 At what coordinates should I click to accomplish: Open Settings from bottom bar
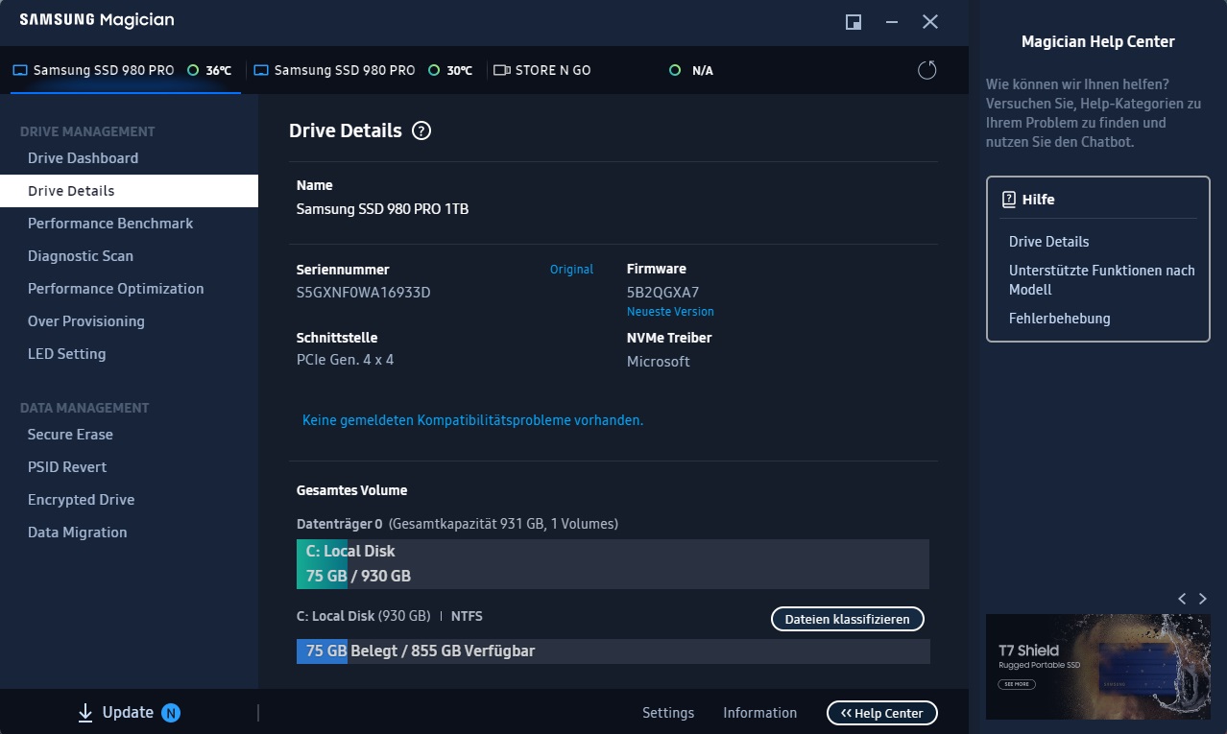668,713
